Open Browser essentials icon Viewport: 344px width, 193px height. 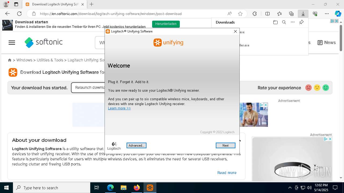pos(315,14)
